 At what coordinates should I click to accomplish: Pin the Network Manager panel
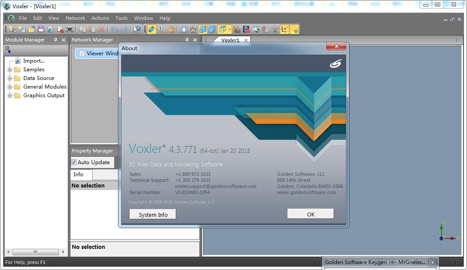click(x=187, y=40)
